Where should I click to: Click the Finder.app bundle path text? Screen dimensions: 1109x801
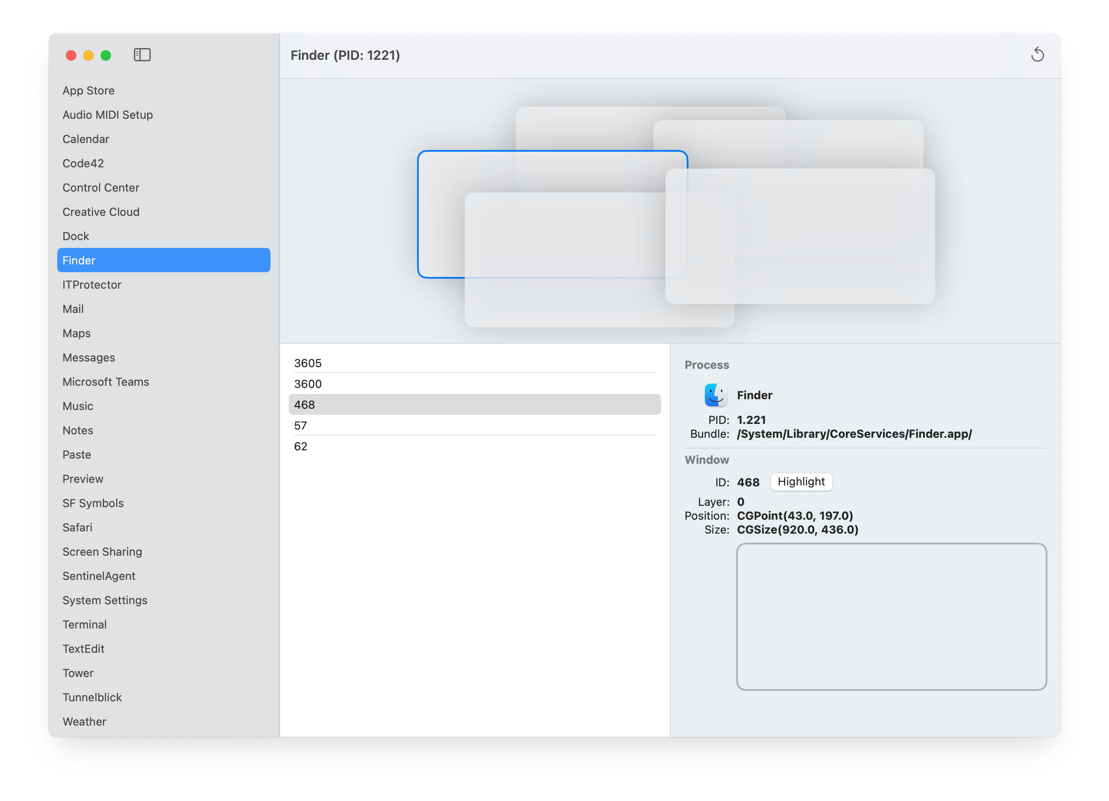[x=854, y=434]
